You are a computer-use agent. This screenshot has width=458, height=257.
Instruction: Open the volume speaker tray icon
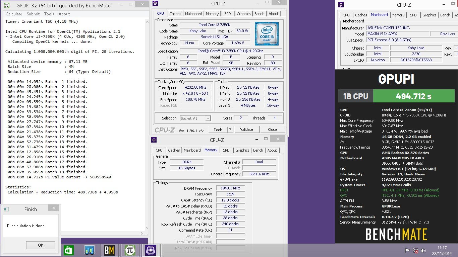point(424,250)
